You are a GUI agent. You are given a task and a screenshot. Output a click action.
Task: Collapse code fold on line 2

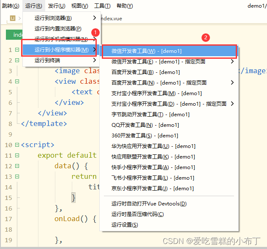point(17,60)
